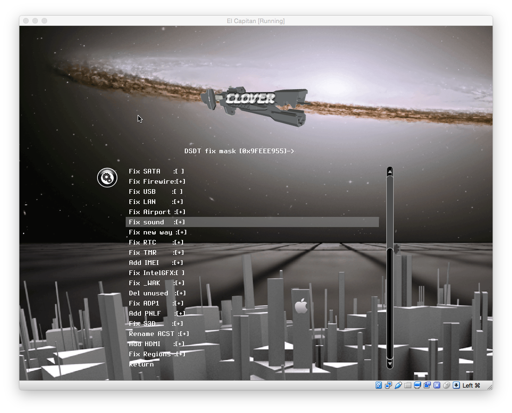This screenshot has height=413, width=512.
Task: Click the menu scrollbar thumb
Action: (390, 304)
